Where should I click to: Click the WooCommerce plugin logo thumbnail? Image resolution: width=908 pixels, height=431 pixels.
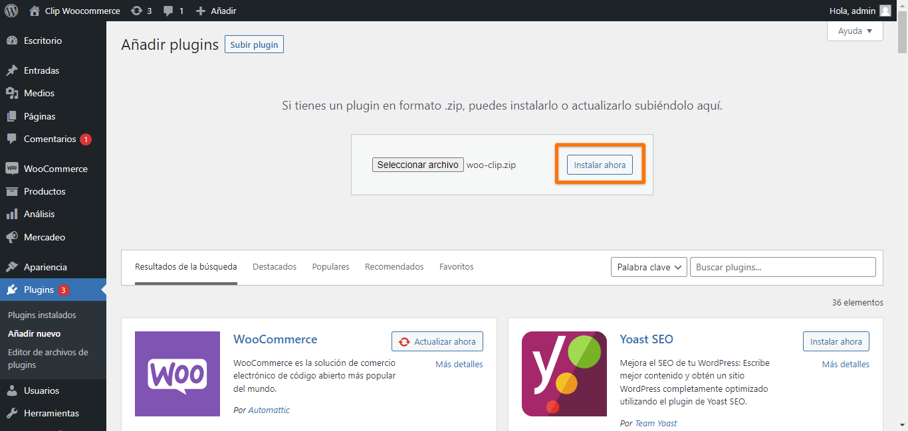pos(177,374)
